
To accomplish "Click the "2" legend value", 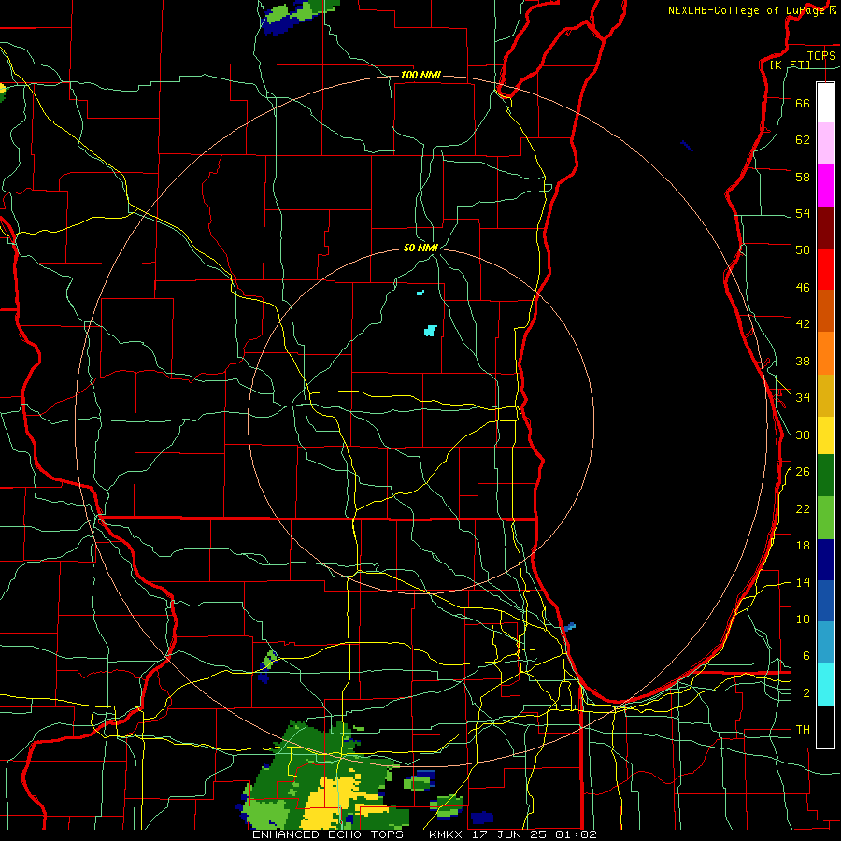I will tap(806, 693).
